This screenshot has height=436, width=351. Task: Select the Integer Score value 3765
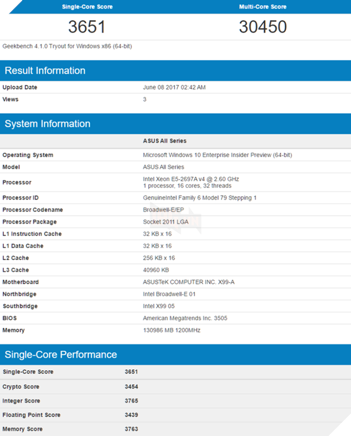click(x=131, y=401)
